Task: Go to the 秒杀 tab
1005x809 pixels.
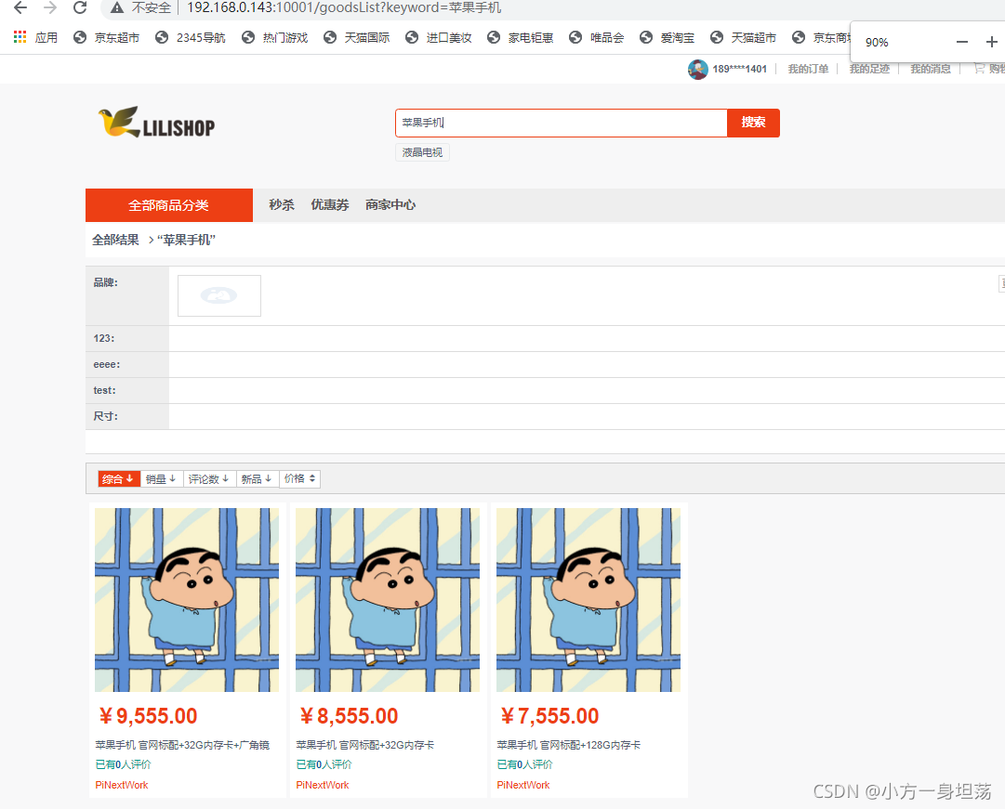Action: (282, 205)
